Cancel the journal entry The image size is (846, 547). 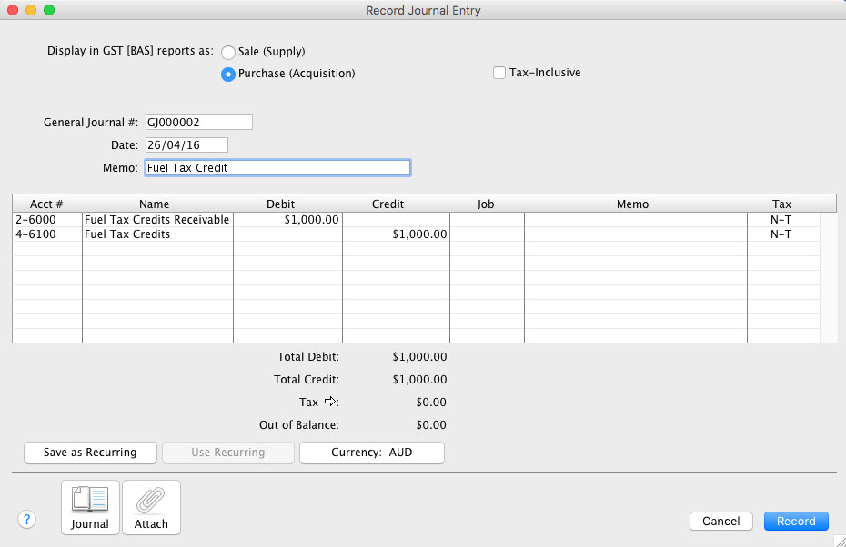[720, 521]
